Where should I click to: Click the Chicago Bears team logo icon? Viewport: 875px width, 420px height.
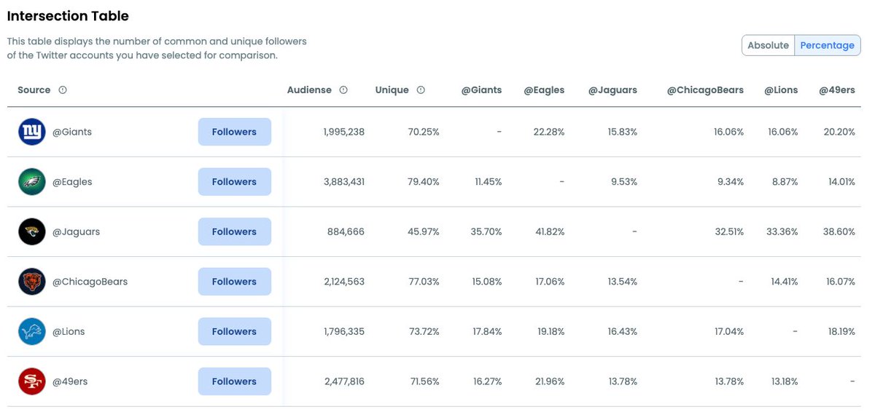(32, 282)
